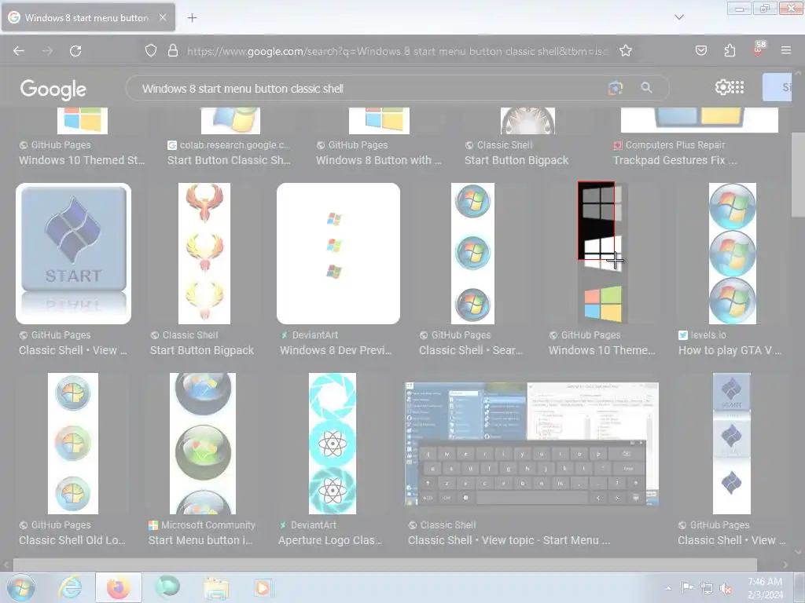Open the 'Start Button Bigpack' Classic Shell link in the first row

516,160
